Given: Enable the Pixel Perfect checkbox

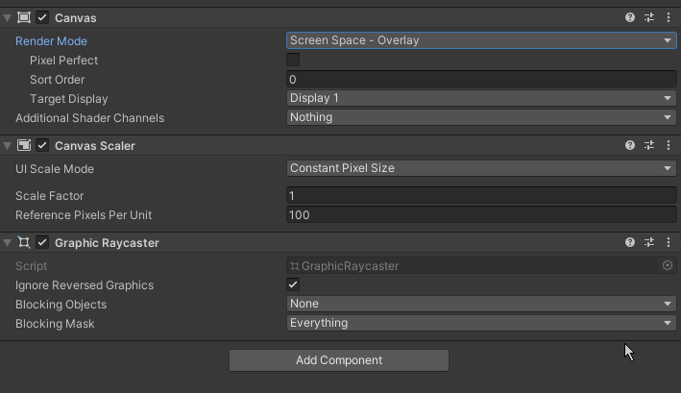Looking at the screenshot, I should 293,60.
